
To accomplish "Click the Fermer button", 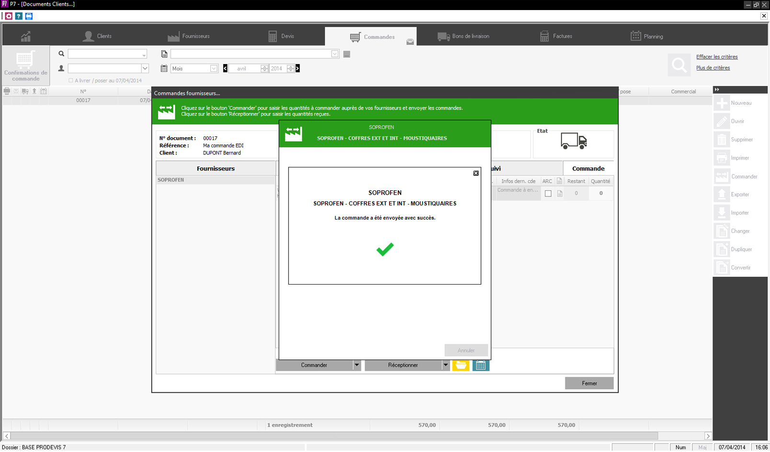I will click(x=589, y=384).
